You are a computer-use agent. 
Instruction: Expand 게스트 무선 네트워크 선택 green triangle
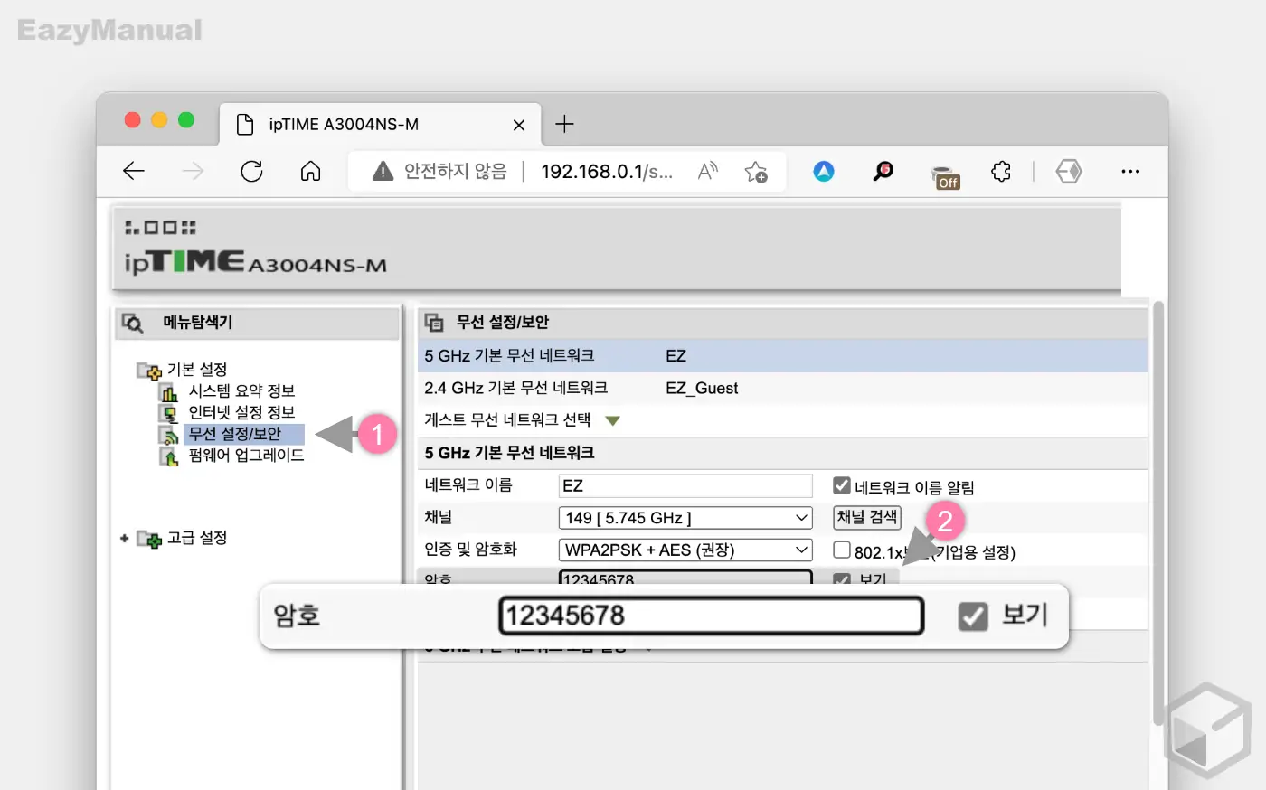[x=613, y=420]
